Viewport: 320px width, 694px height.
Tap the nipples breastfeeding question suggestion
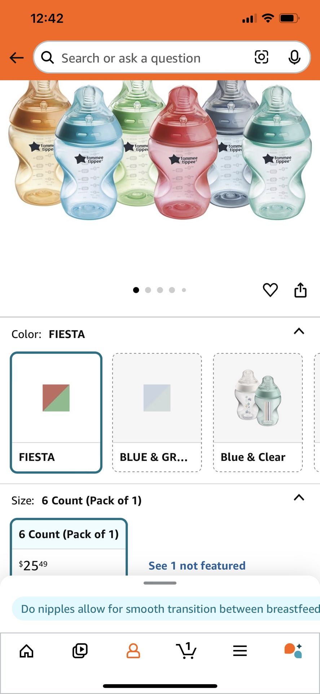tap(170, 609)
